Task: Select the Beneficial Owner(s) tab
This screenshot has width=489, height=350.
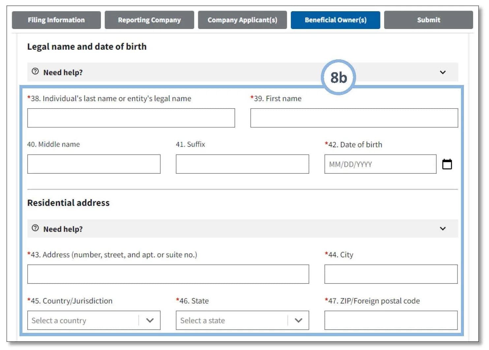Action: tap(335, 20)
